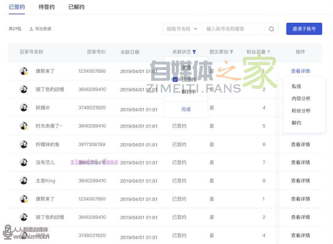Click the 粉丝总量 sort arrows icon
This screenshot has width=333, height=244.
click(x=269, y=52)
